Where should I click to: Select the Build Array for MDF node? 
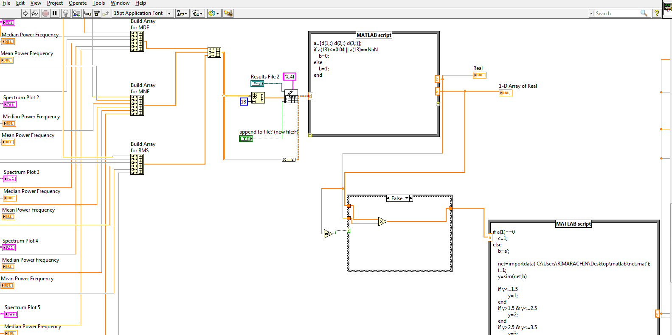[x=137, y=42]
